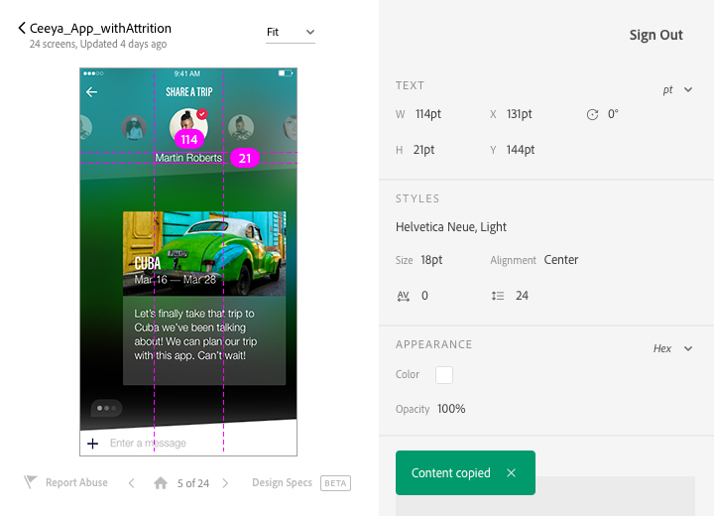Screen dimensions: 714x516
Task: Click the white color swatch
Action: [x=444, y=375]
